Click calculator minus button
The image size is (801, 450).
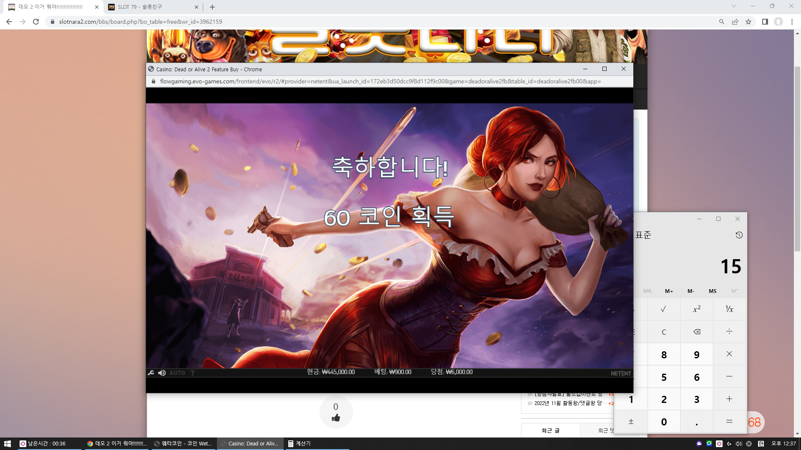(729, 377)
